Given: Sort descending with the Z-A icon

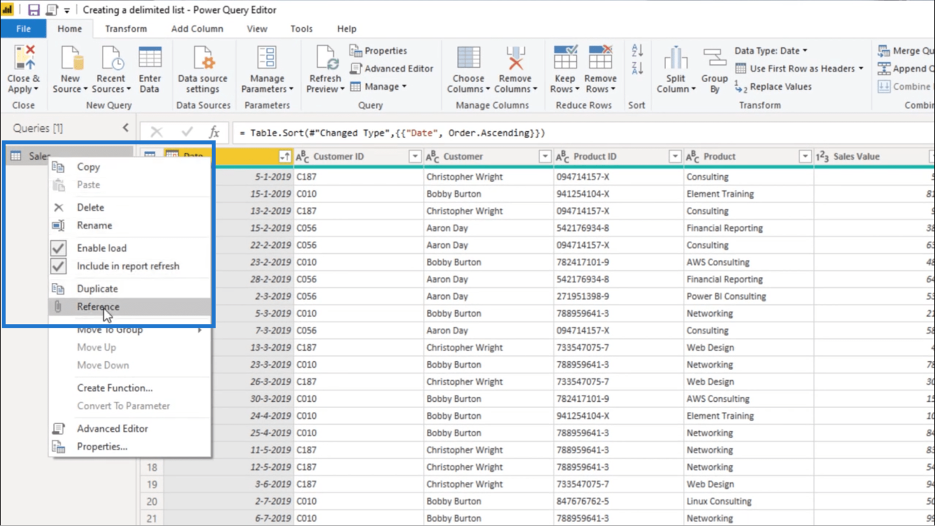Looking at the screenshot, I should [x=637, y=68].
